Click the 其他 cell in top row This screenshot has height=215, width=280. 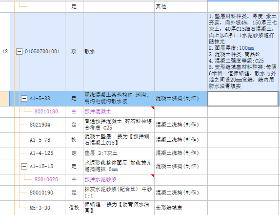[181, 7]
